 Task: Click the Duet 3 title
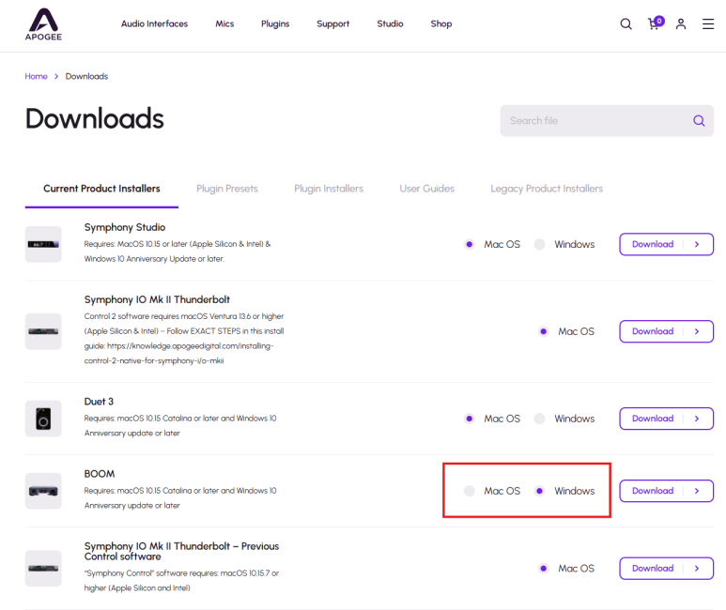(x=99, y=402)
